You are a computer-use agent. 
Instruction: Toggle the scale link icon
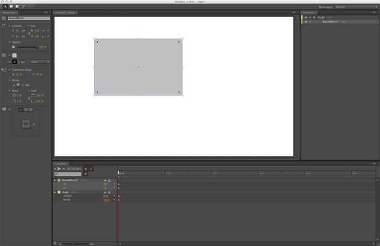point(29,98)
